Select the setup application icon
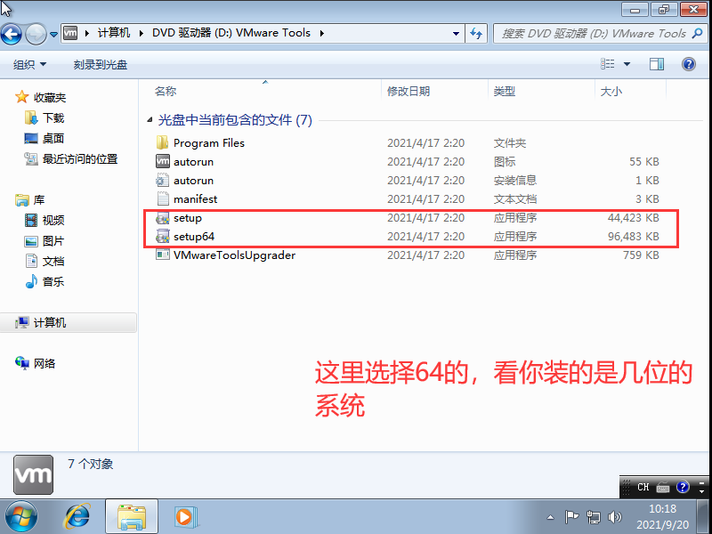The width and height of the screenshot is (712, 534). click(163, 218)
